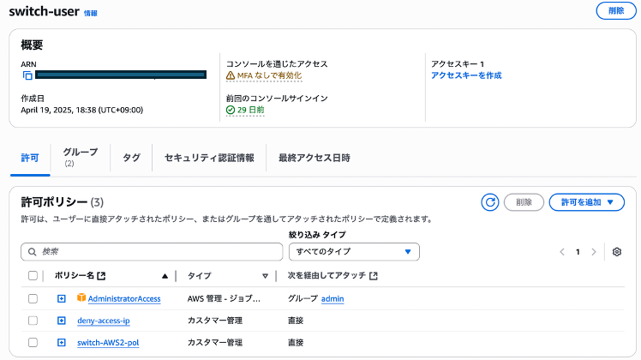Open table settings gear icon

point(617,252)
